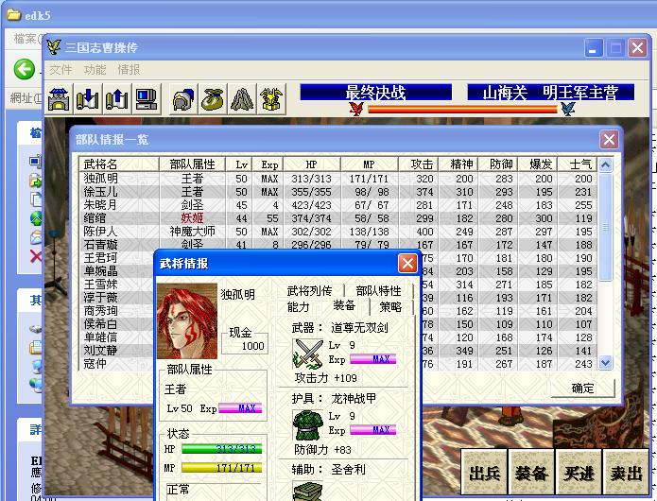Click the castle icon in the game toolbar
Screen dimensions: 657x501
(x=59, y=98)
